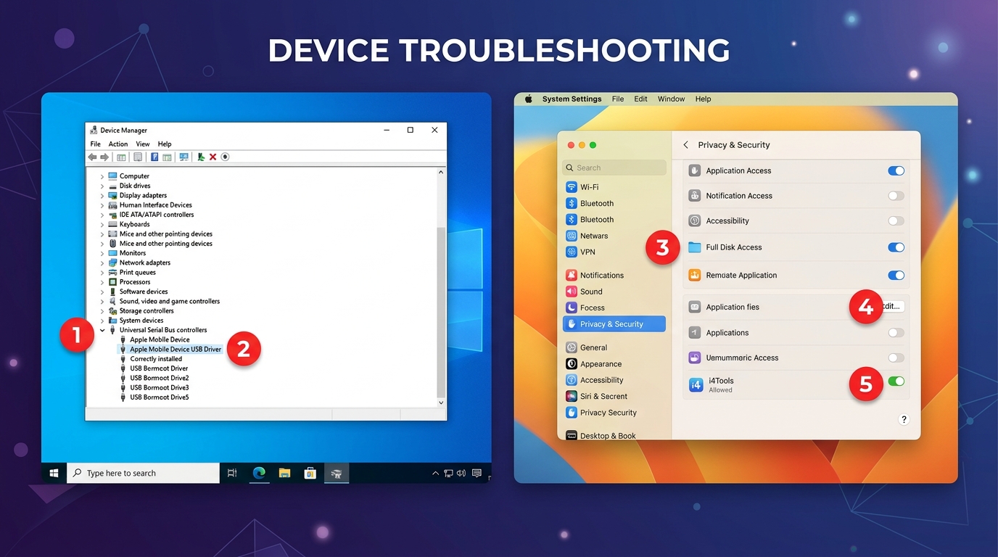The width and height of the screenshot is (998, 557).
Task: Click the Edit... button for Application fies
Action: 891,307
